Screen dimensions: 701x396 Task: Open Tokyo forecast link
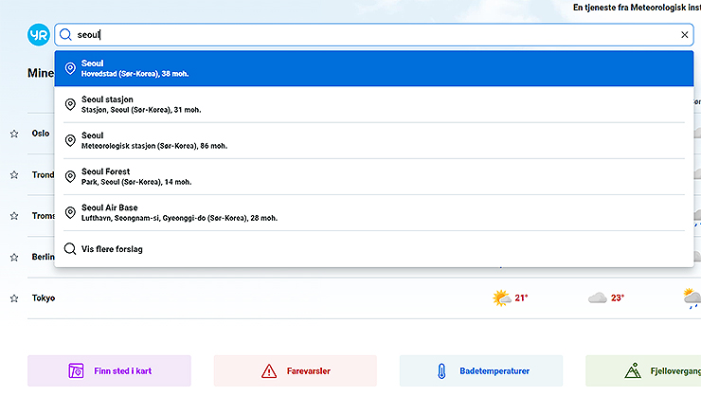click(44, 297)
